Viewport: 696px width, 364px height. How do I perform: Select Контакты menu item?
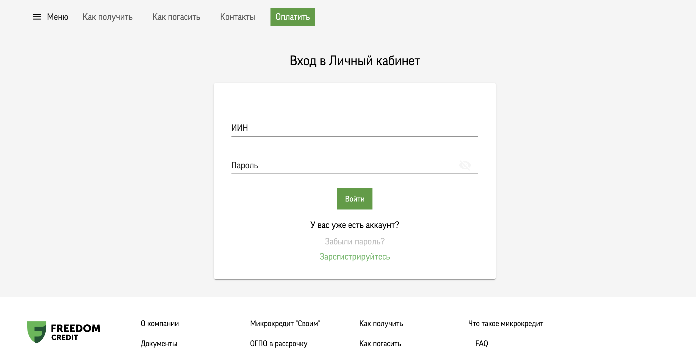tap(237, 16)
